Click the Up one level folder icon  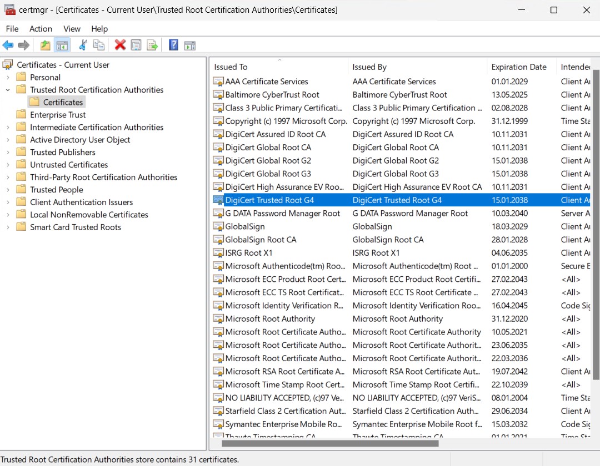coord(45,45)
